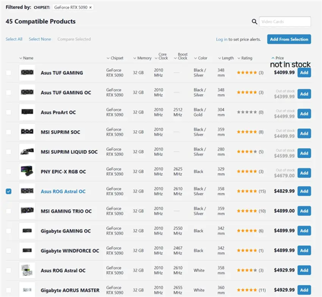
Task: Open Asus ProArt OC product thumbnail
Action: pyautogui.click(x=27, y=112)
